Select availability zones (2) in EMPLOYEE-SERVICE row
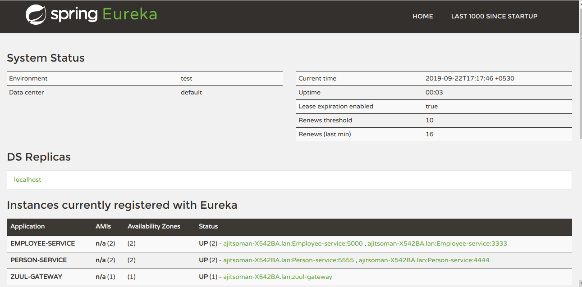The width and height of the screenshot is (582, 287). (132, 243)
